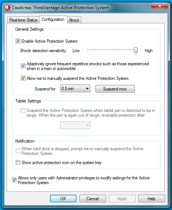Uncheck Enable Active Protection System

coord(18,41)
